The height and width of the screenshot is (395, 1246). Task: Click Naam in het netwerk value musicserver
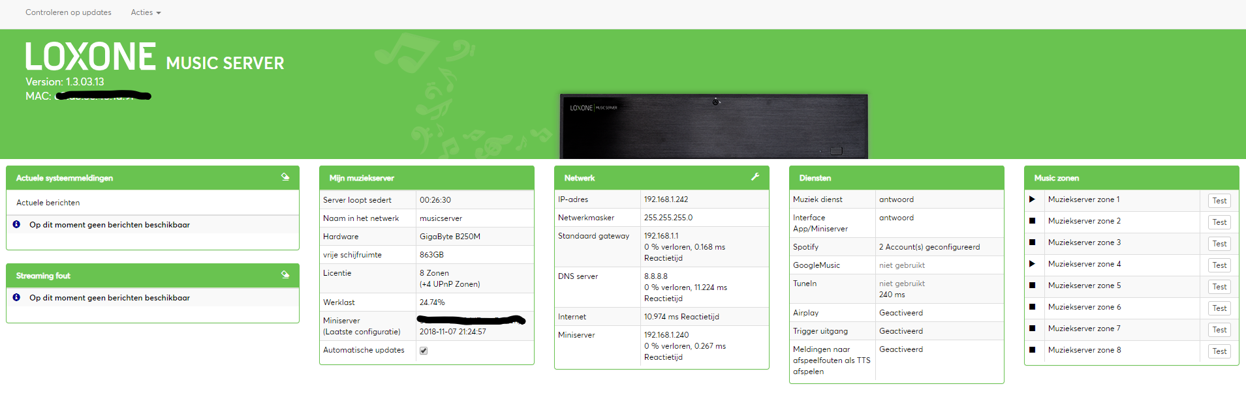[441, 218]
